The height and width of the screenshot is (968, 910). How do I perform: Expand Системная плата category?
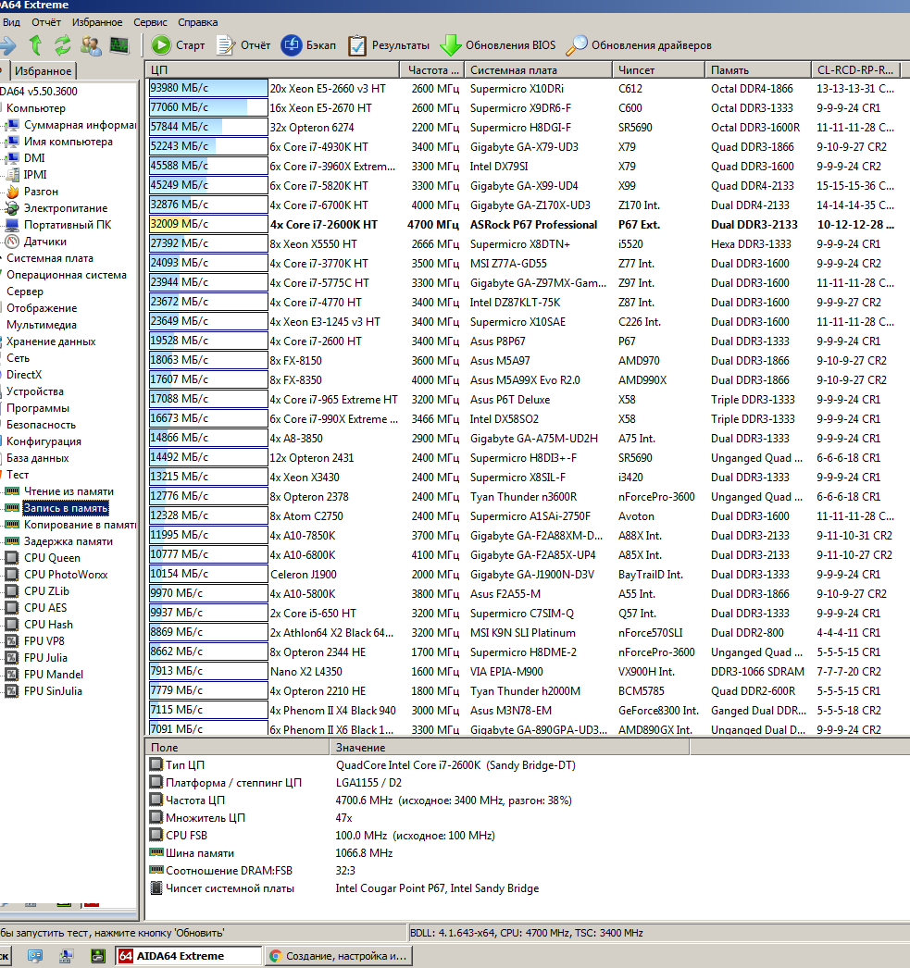[x=49, y=258]
